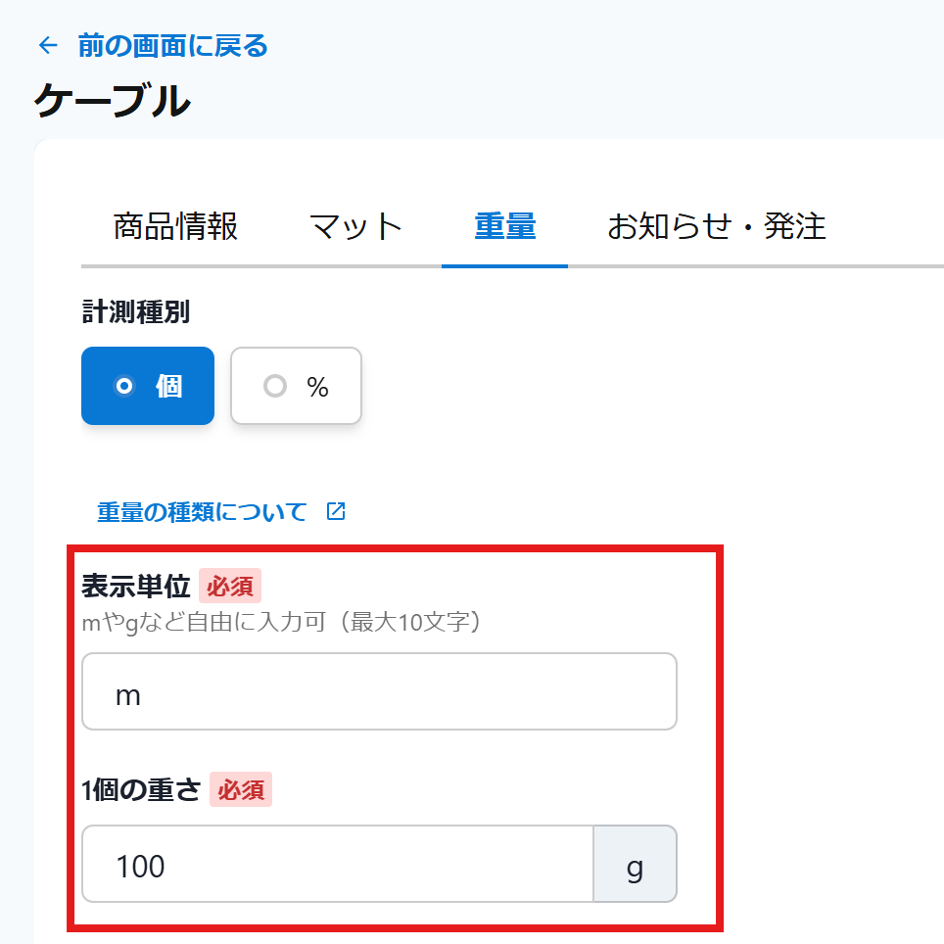
Task: Select the 重量 tab
Action: click(x=504, y=227)
